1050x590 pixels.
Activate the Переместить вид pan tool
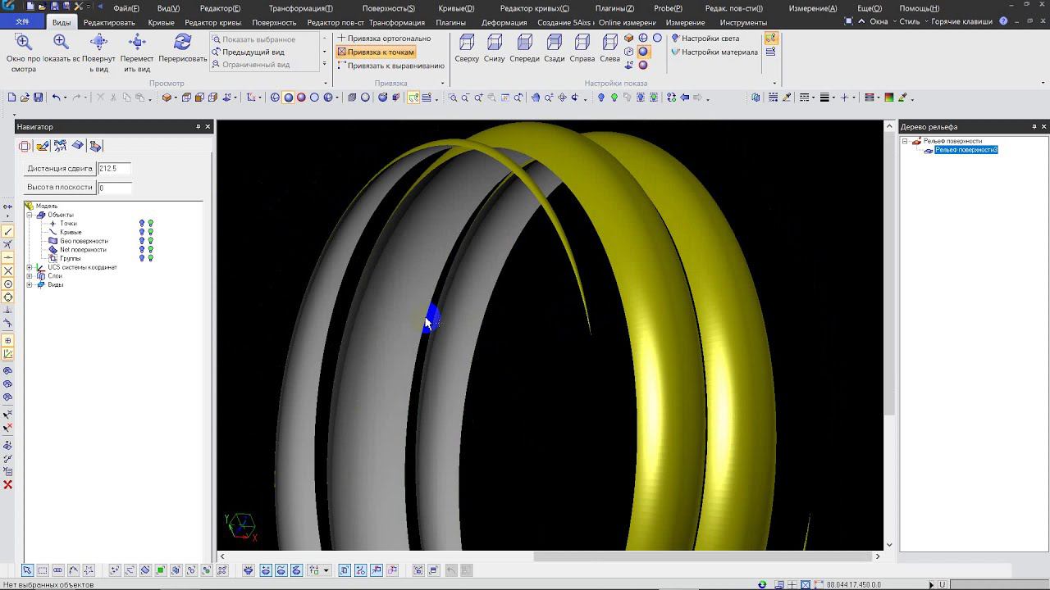[x=137, y=42]
